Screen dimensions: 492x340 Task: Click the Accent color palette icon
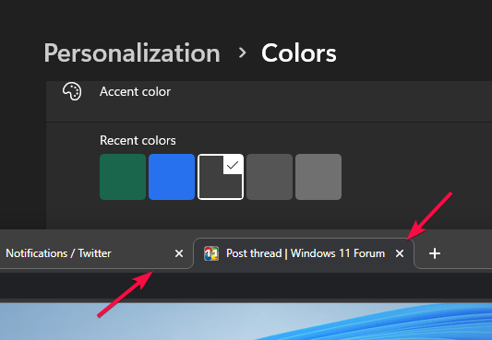[72, 91]
